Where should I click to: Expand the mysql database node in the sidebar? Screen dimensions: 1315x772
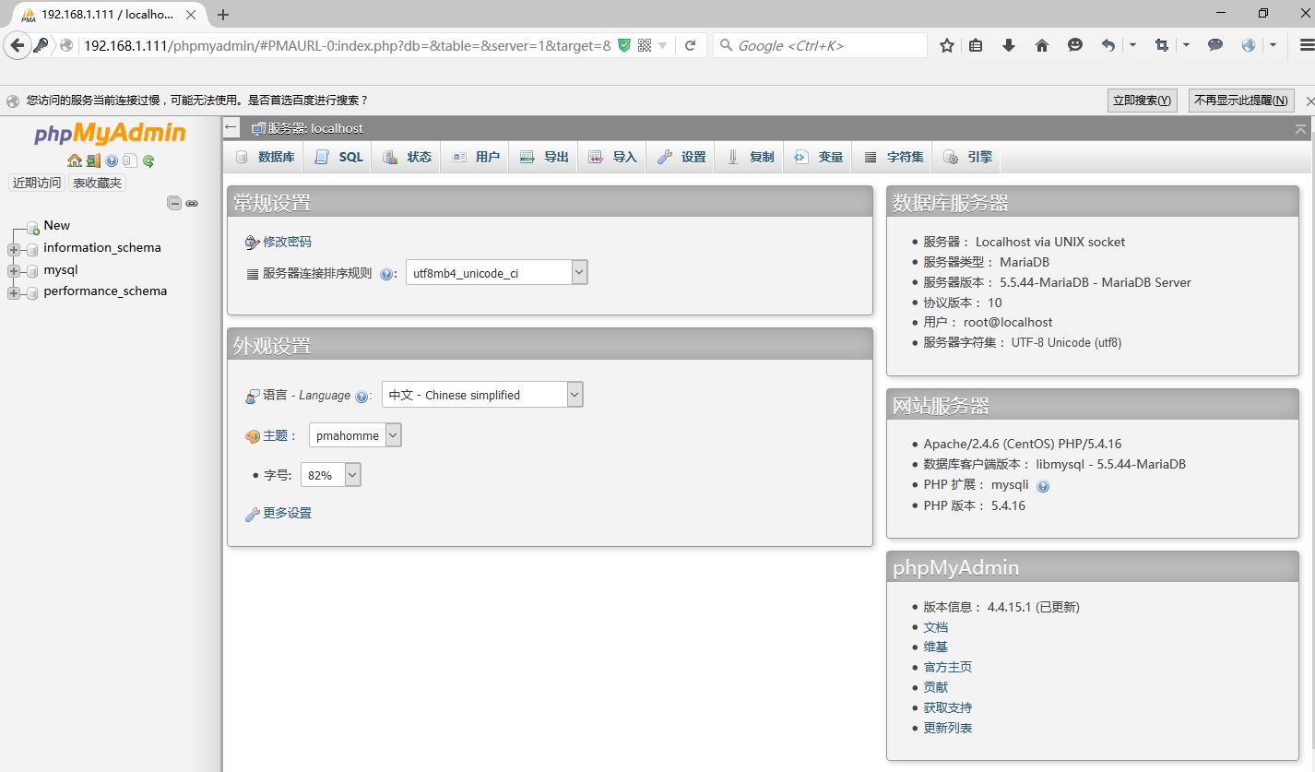pyautogui.click(x=15, y=269)
